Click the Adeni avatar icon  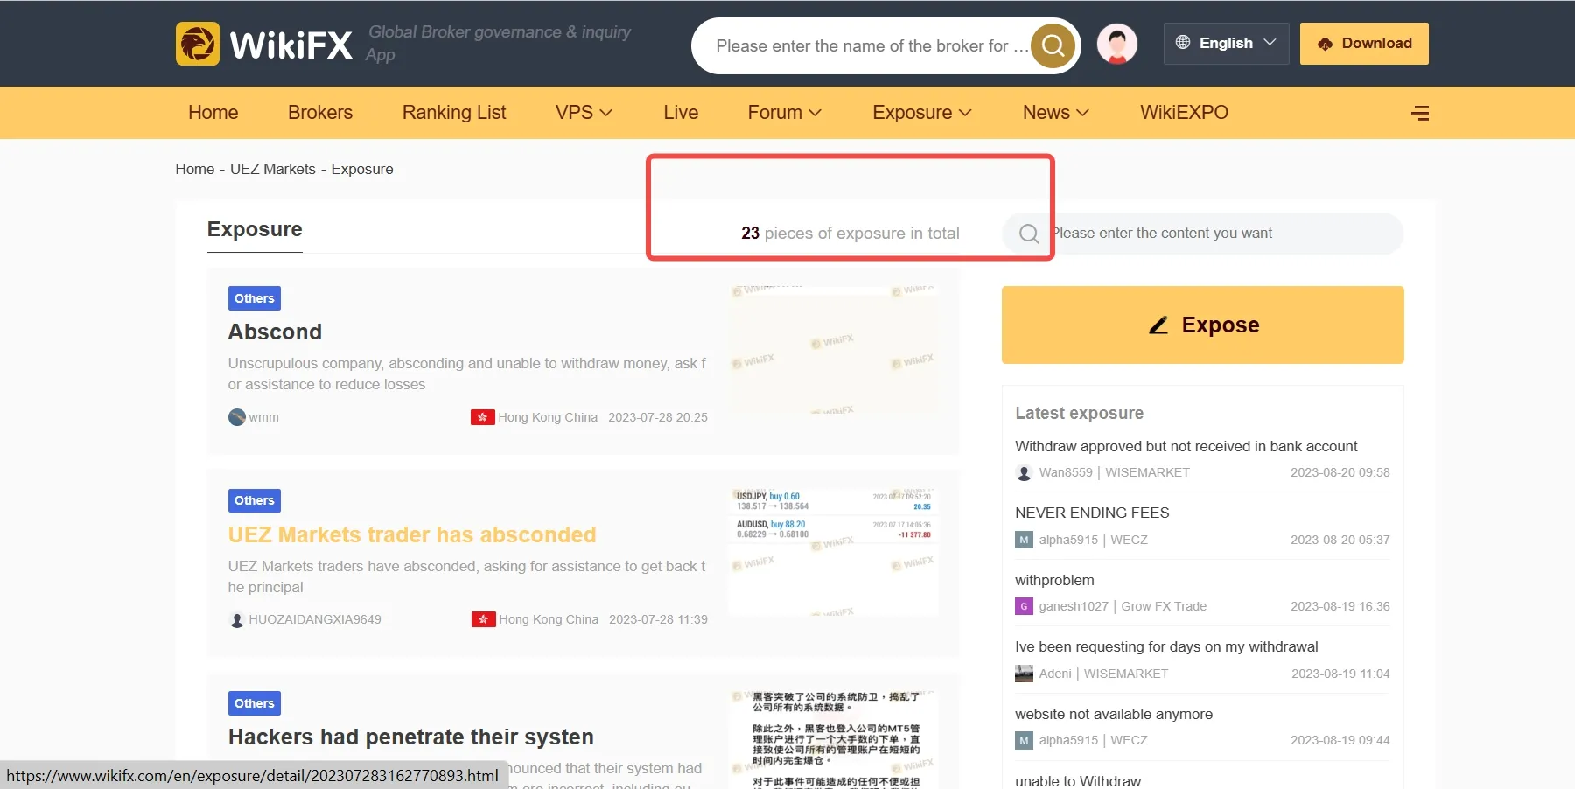(x=1024, y=674)
